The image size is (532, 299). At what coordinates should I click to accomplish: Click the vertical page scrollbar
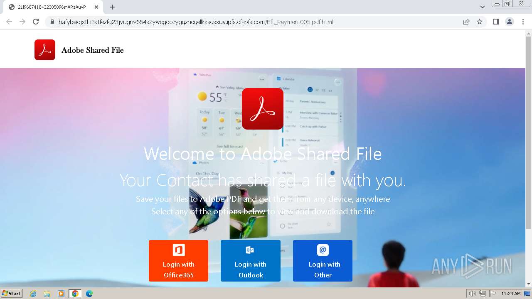point(529,133)
